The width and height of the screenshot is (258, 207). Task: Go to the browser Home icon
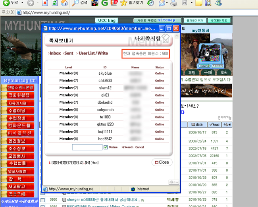[x=64, y=3]
